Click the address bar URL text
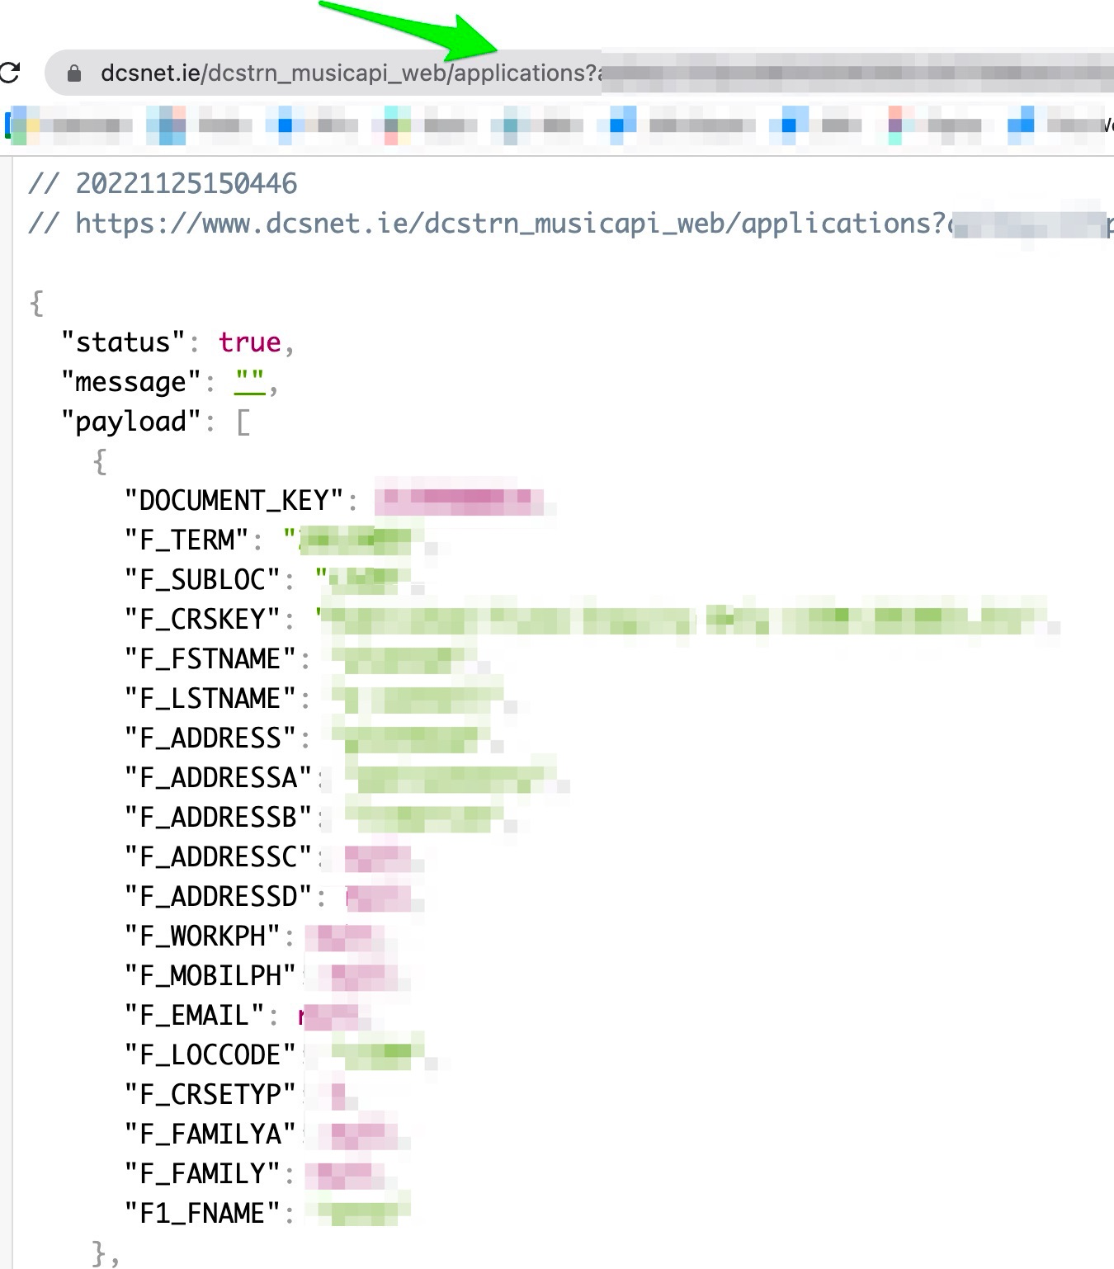 [x=347, y=73]
